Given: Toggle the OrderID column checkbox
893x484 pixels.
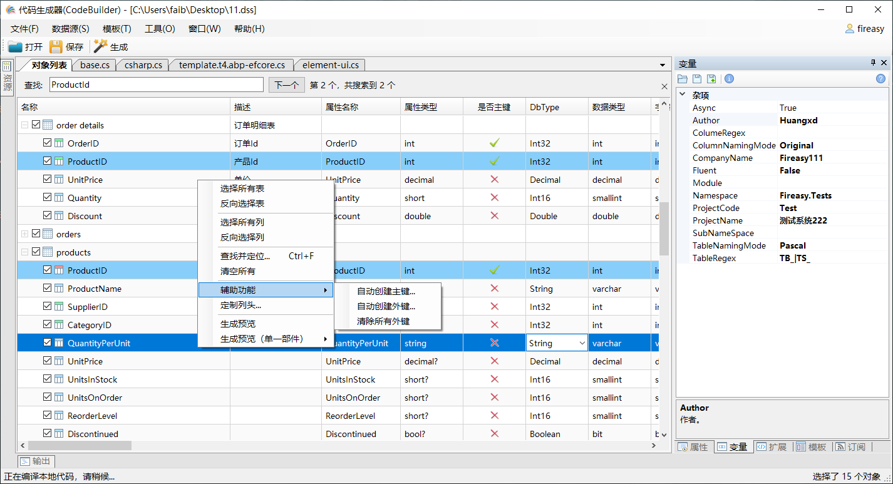Looking at the screenshot, I should click(47, 143).
